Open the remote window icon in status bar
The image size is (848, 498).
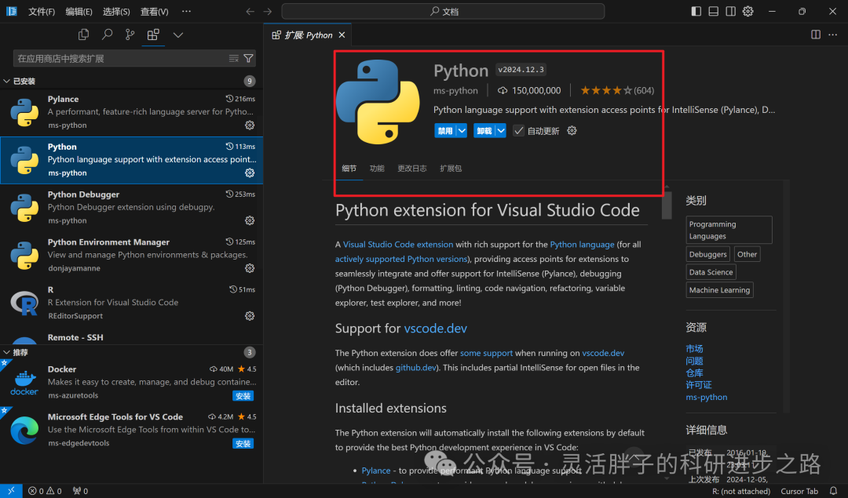point(11,491)
